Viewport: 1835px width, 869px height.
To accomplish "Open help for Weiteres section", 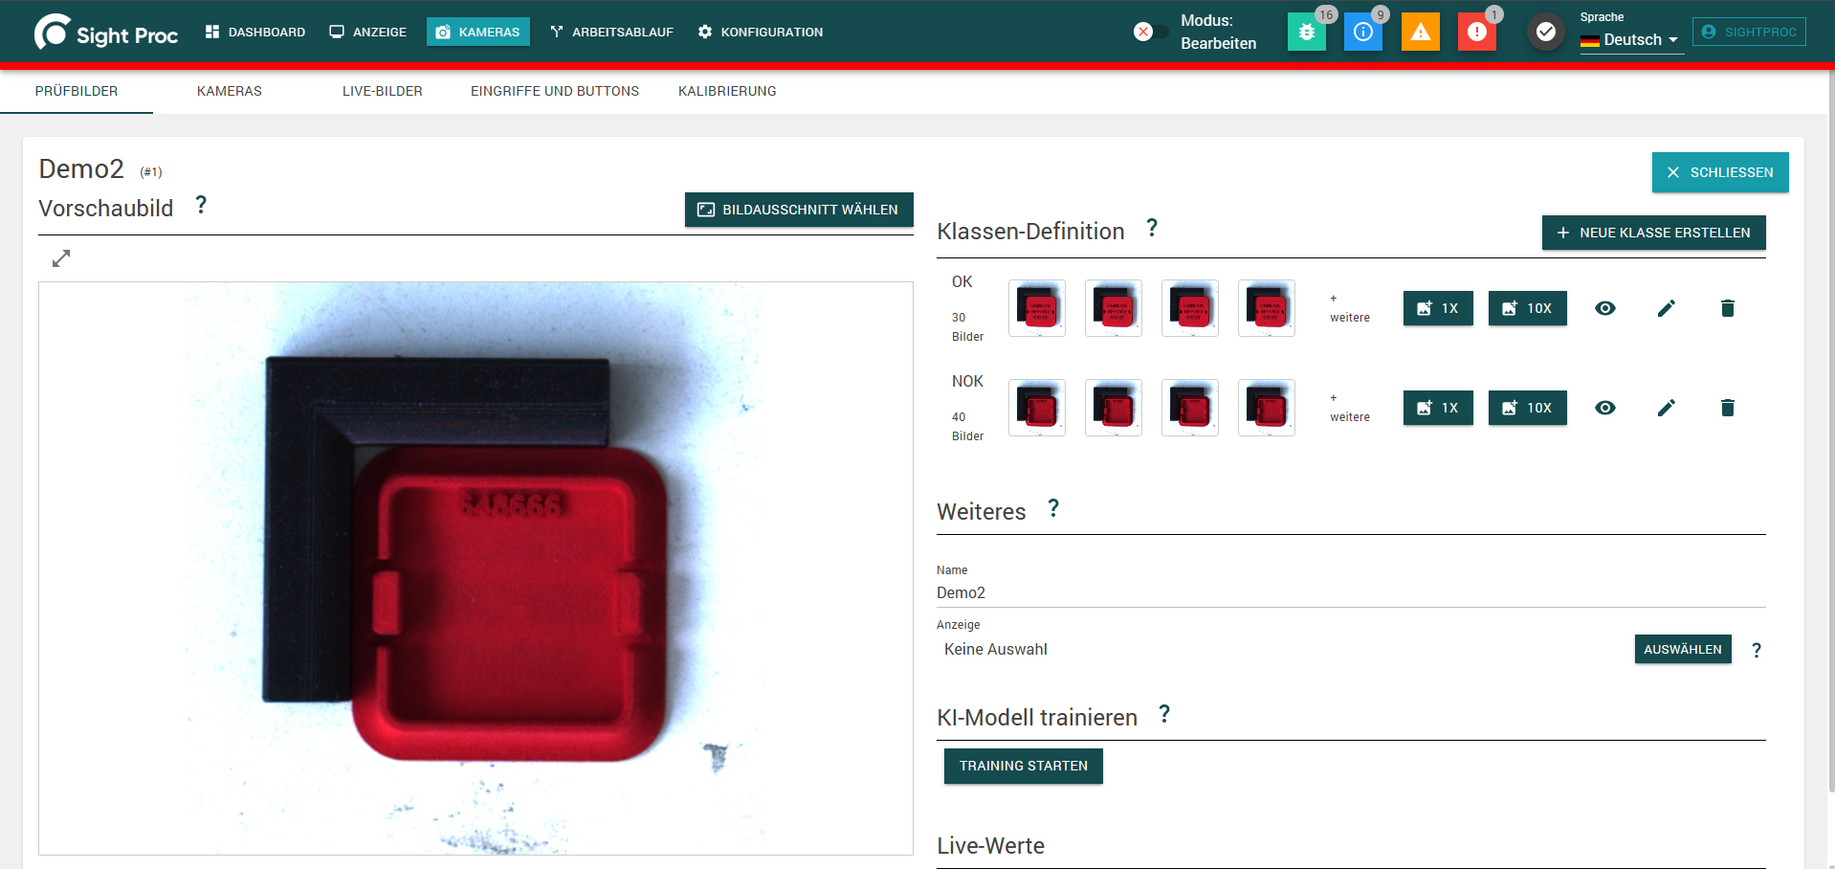I will (1053, 508).
